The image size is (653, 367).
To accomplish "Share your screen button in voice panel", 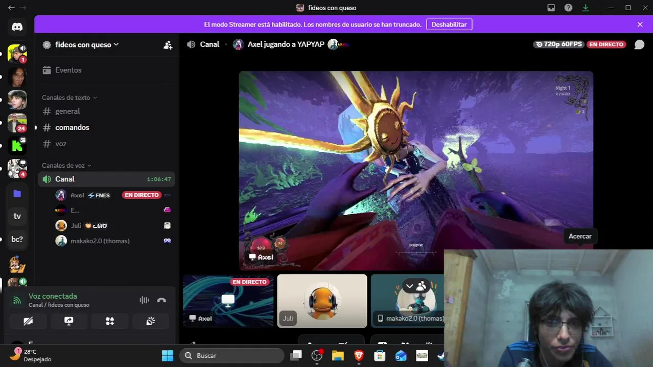I will pos(68,321).
